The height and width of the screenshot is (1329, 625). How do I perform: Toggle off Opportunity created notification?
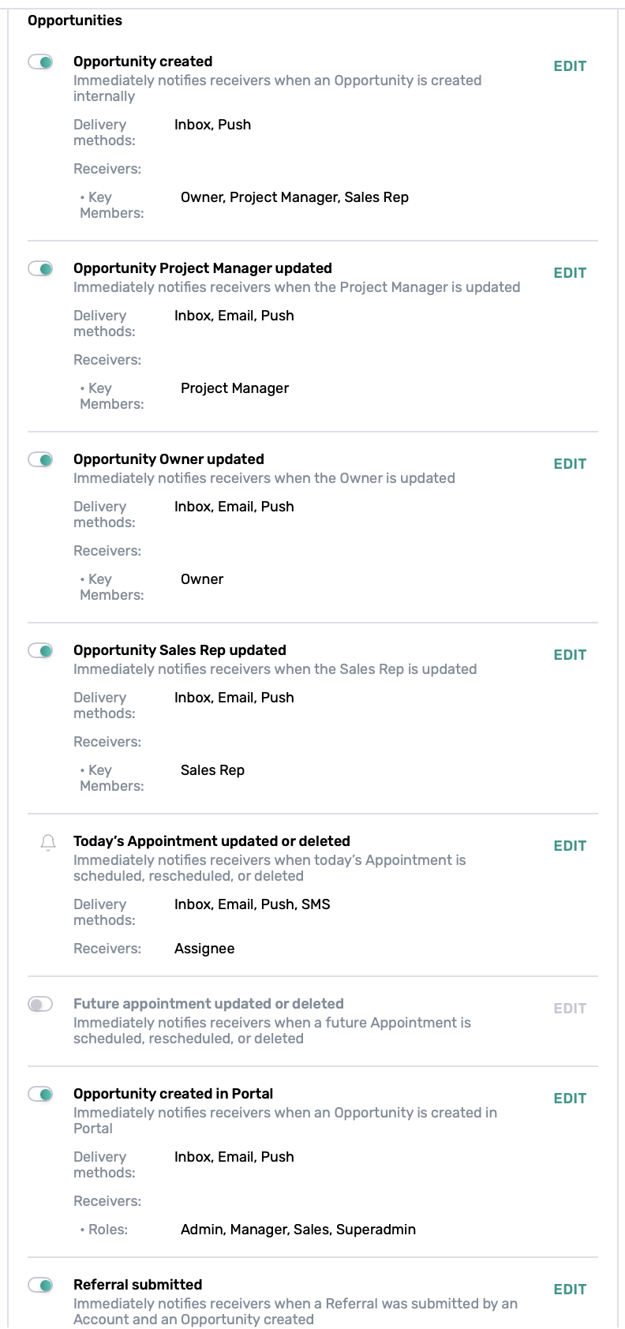pyautogui.click(x=40, y=62)
